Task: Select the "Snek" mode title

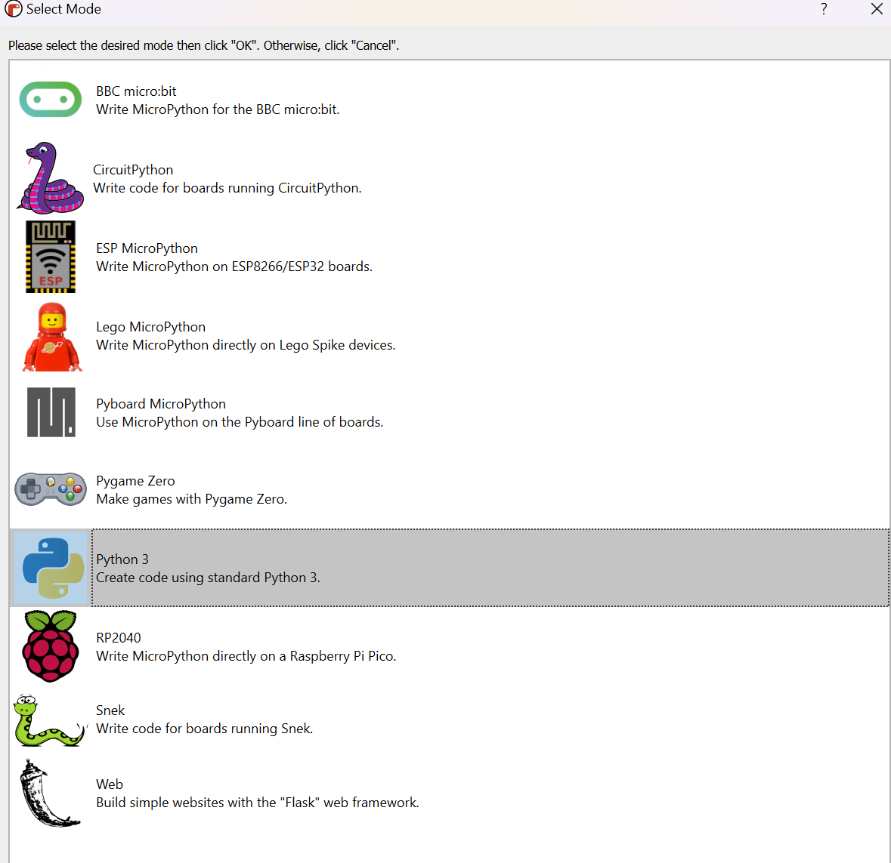Action: pyautogui.click(x=110, y=710)
